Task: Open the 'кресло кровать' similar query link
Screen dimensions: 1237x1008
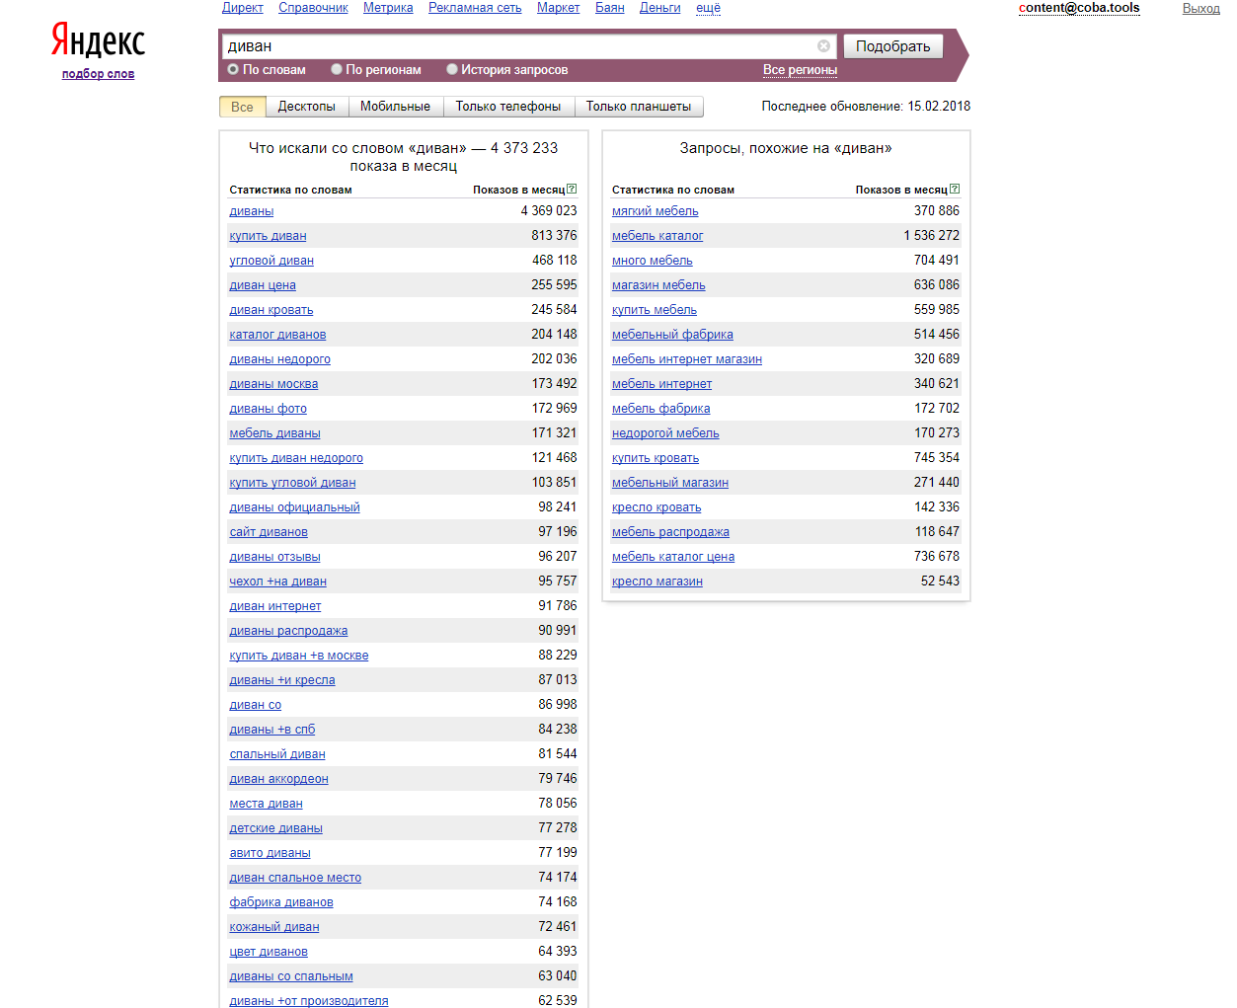Action: pyautogui.click(x=657, y=507)
